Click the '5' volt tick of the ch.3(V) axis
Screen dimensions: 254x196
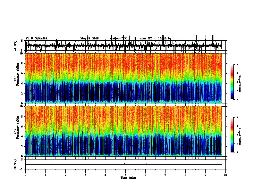coord(22,159)
